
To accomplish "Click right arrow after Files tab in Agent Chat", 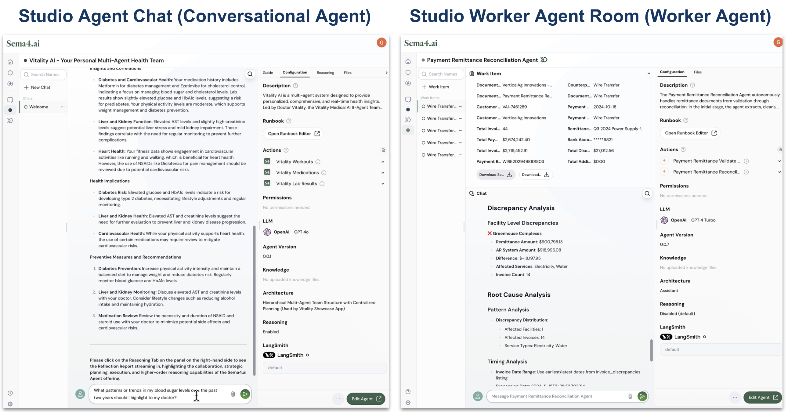I will [386, 73].
